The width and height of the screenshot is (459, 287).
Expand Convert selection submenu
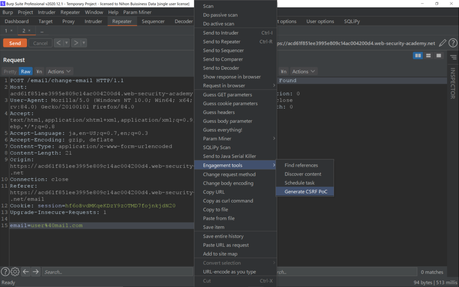point(235,263)
